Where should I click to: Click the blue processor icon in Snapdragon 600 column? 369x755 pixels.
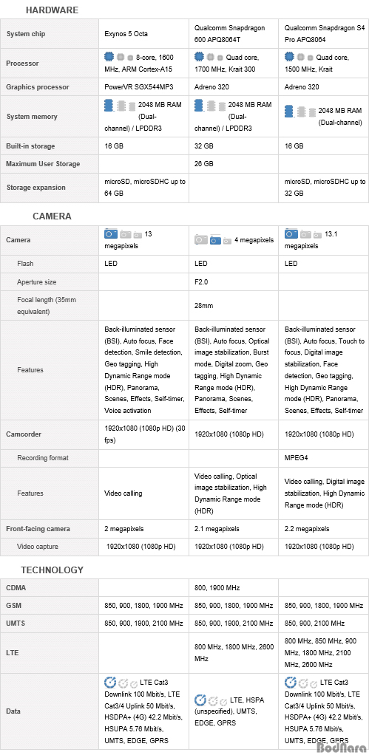pos(200,58)
